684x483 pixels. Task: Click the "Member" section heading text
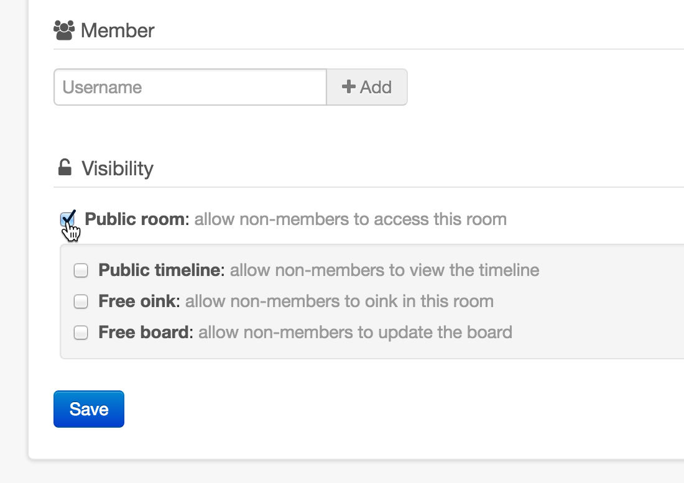pos(118,30)
